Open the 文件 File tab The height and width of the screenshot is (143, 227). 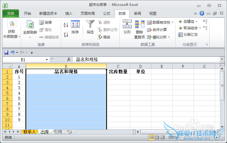coord(11,14)
